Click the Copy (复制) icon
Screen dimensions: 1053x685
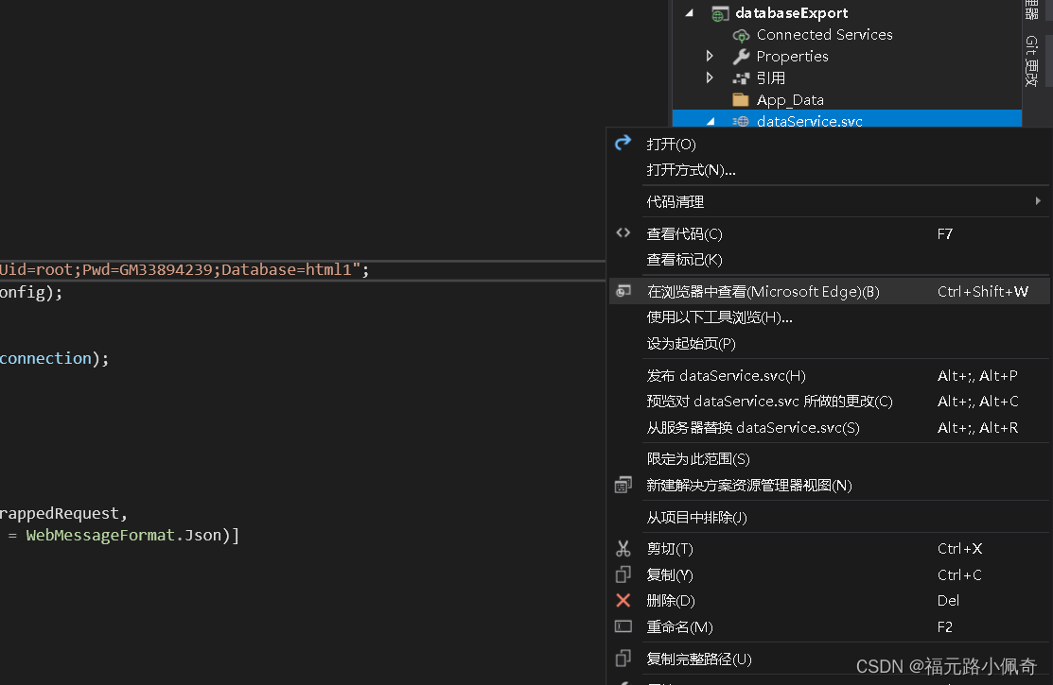623,574
